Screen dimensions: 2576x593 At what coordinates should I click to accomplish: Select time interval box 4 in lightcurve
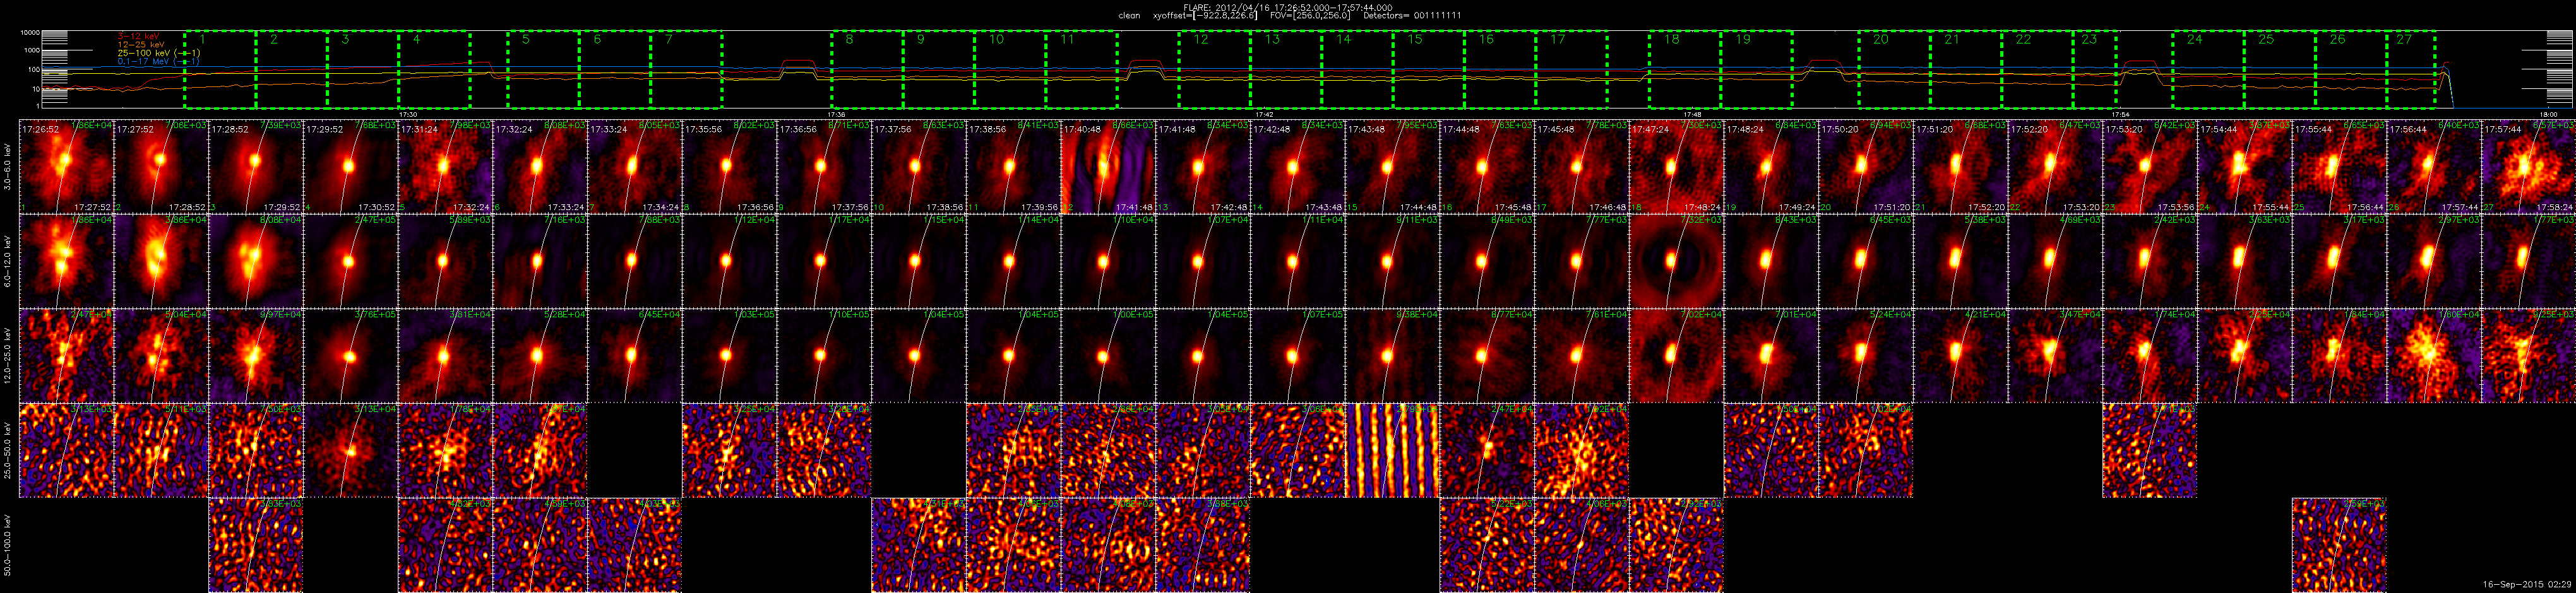click(x=434, y=69)
